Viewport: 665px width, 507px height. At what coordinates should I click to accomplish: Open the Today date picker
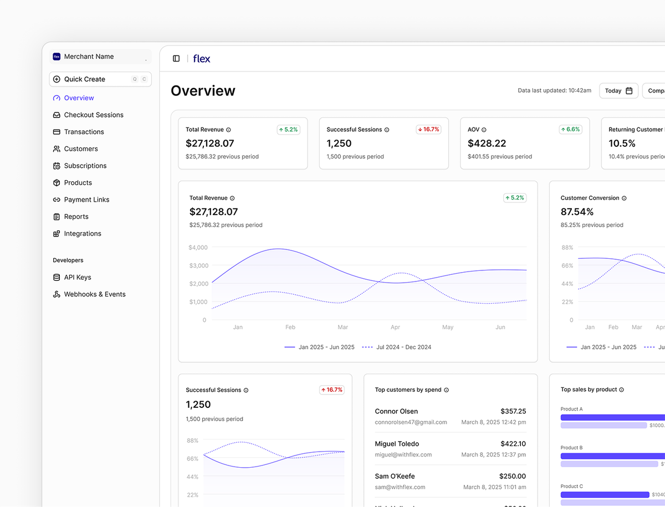coord(618,91)
